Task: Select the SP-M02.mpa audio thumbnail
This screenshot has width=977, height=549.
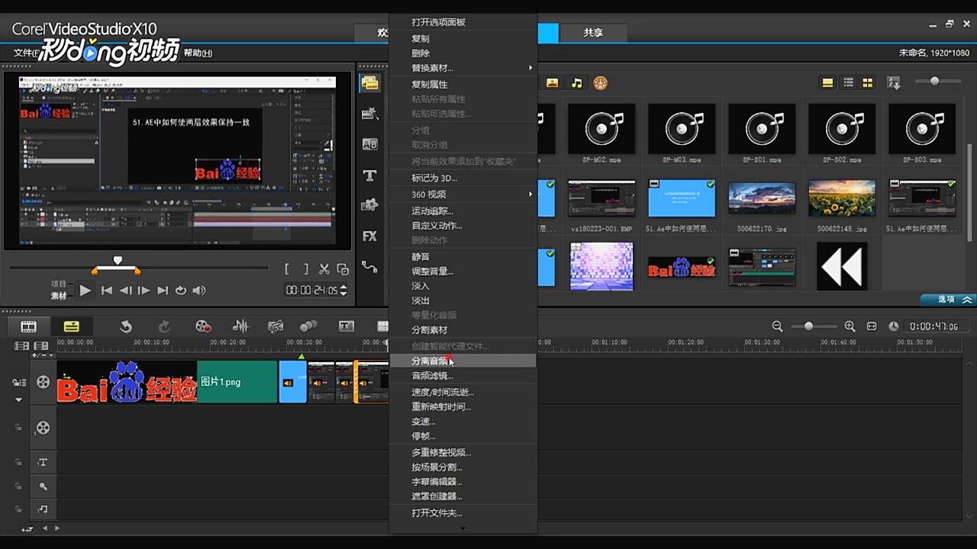Action: point(601,129)
